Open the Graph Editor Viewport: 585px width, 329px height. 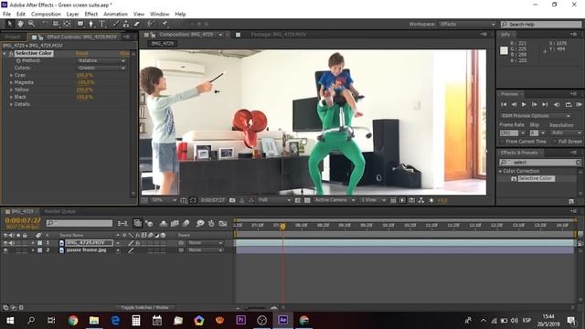pos(223,223)
